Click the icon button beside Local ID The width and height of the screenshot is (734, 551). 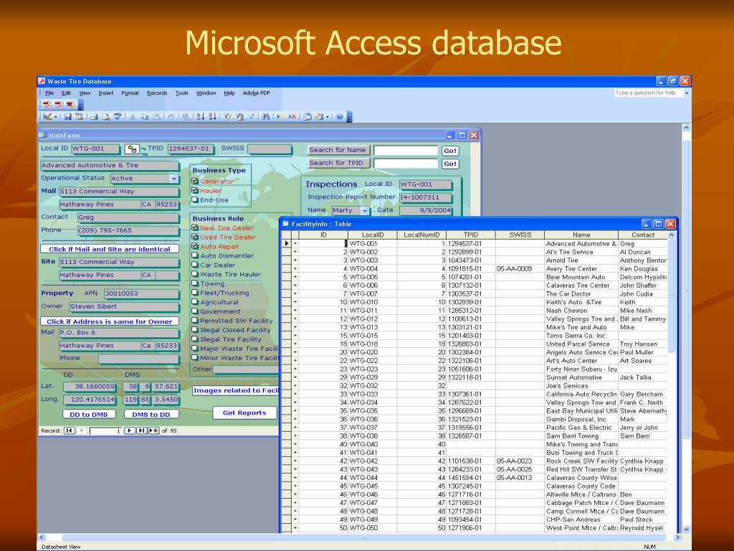click(x=132, y=149)
